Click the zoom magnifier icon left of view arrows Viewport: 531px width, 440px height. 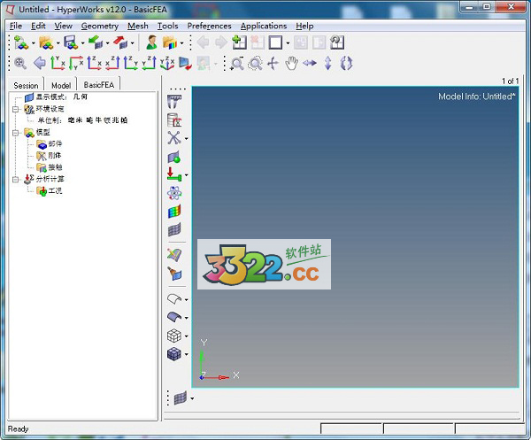(x=20, y=63)
